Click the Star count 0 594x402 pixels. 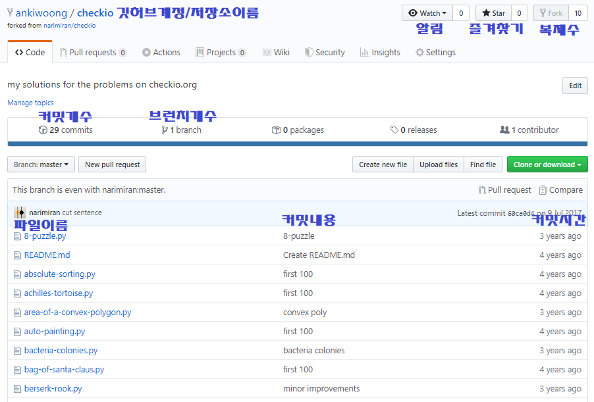[x=519, y=13]
